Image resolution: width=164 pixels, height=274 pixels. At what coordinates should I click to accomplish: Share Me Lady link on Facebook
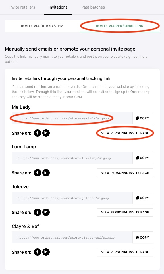pos(38,133)
